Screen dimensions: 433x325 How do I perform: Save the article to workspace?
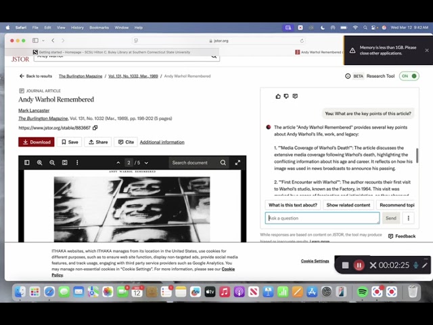pyautogui.click(x=69, y=142)
